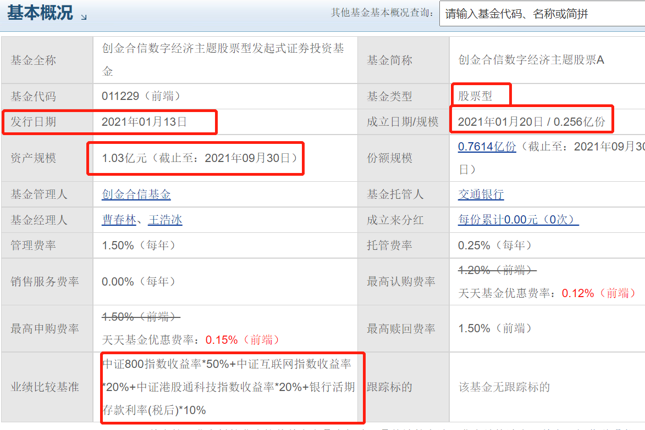This screenshot has height=430, width=645.
Task: Click the 每份累计0.00元（0次） dividend link
Action: click(518, 220)
